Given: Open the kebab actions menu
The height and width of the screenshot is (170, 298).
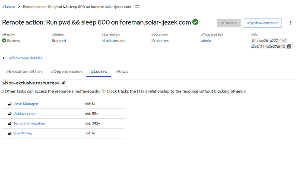Looking at the screenshot, I should click(290, 23).
